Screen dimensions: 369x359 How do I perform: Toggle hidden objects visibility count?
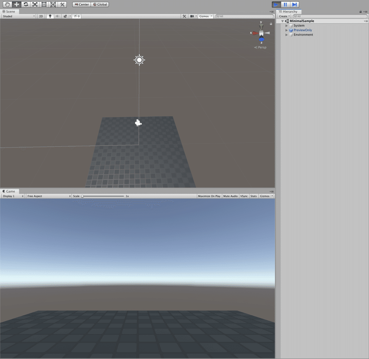point(77,16)
